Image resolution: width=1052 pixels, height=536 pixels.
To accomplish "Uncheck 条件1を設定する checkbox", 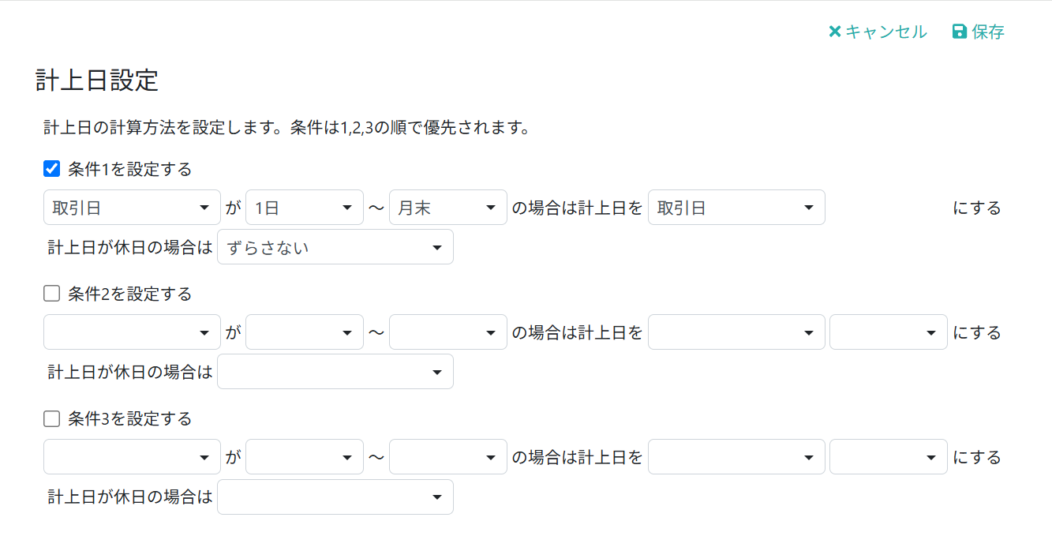I will 52,168.
